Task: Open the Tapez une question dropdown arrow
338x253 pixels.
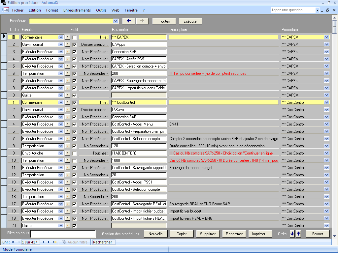Action: click(317, 10)
